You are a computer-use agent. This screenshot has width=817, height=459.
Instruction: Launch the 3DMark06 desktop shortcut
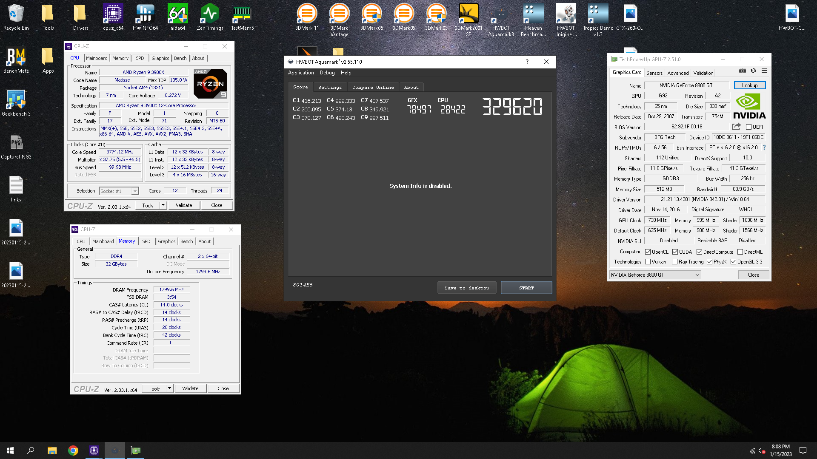point(371,17)
